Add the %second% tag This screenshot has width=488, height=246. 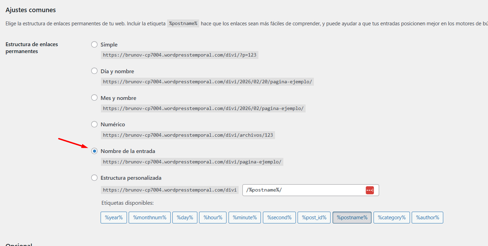279,218
